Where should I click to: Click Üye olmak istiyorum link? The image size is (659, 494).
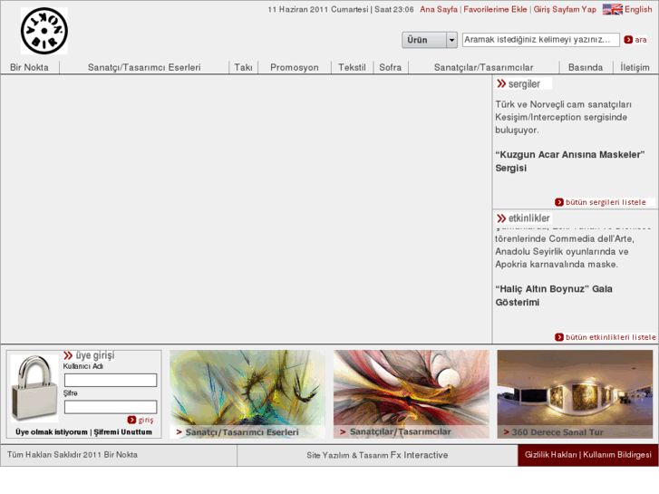coord(52,431)
